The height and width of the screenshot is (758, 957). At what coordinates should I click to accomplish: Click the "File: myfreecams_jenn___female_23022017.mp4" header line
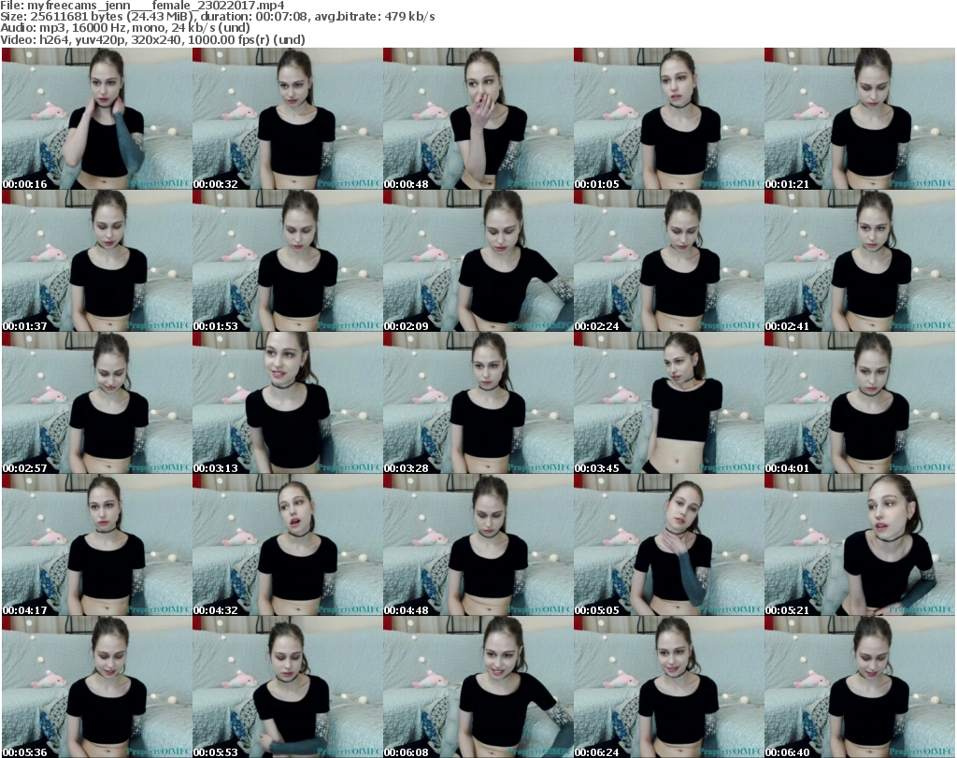pyautogui.click(x=142, y=7)
